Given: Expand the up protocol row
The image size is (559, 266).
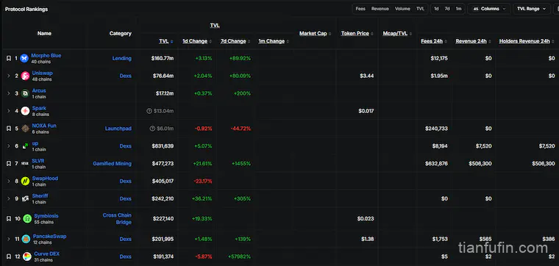Looking at the screenshot, I should coord(9,146).
